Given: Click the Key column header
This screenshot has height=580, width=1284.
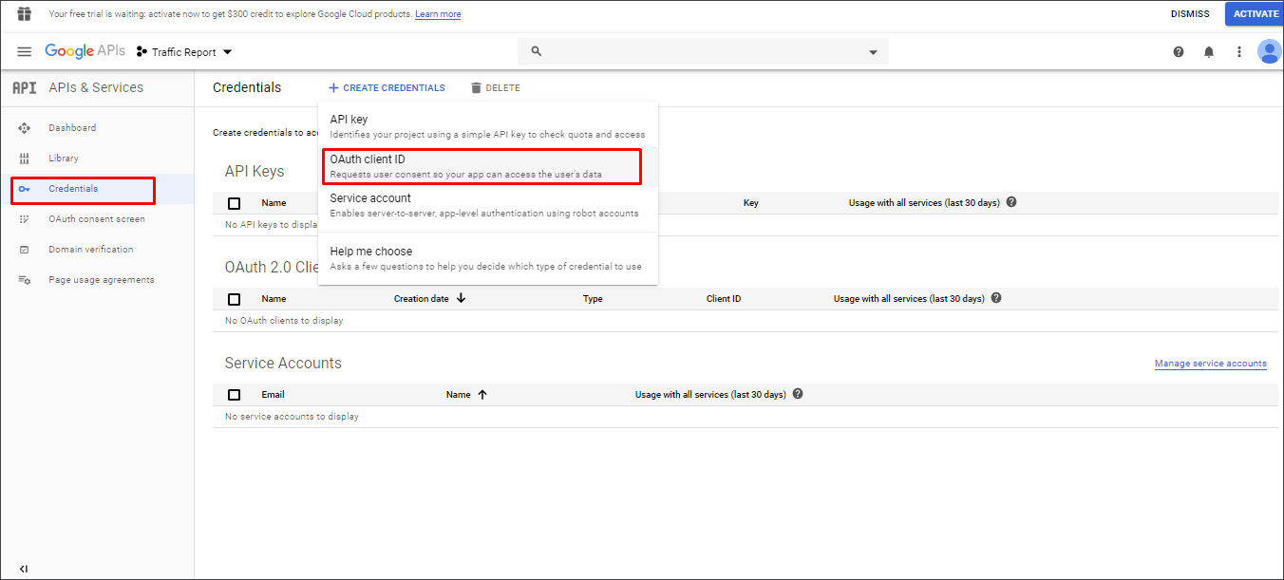Looking at the screenshot, I should point(751,203).
